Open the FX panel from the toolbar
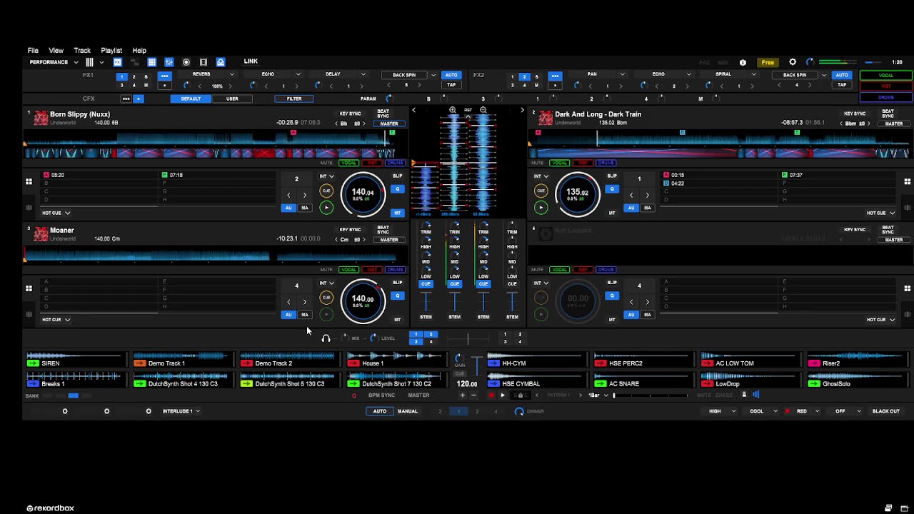The image size is (914, 514). coord(118,62)
